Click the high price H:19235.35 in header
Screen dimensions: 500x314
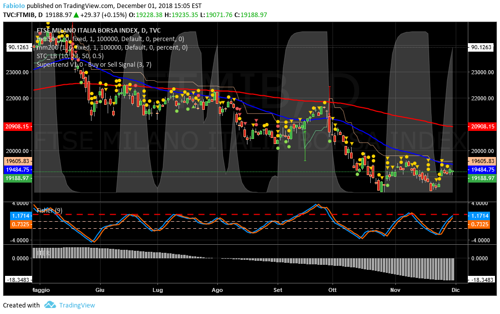(181, 15)
